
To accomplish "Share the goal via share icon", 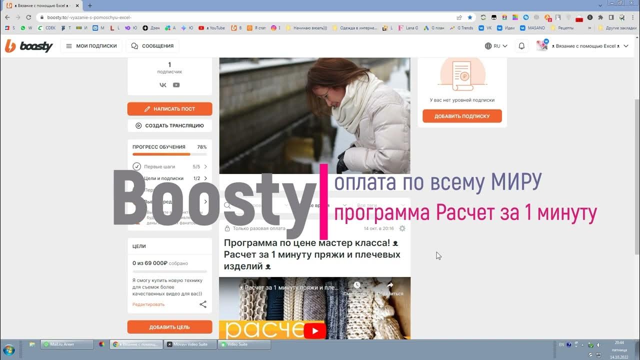I will 203,304.
